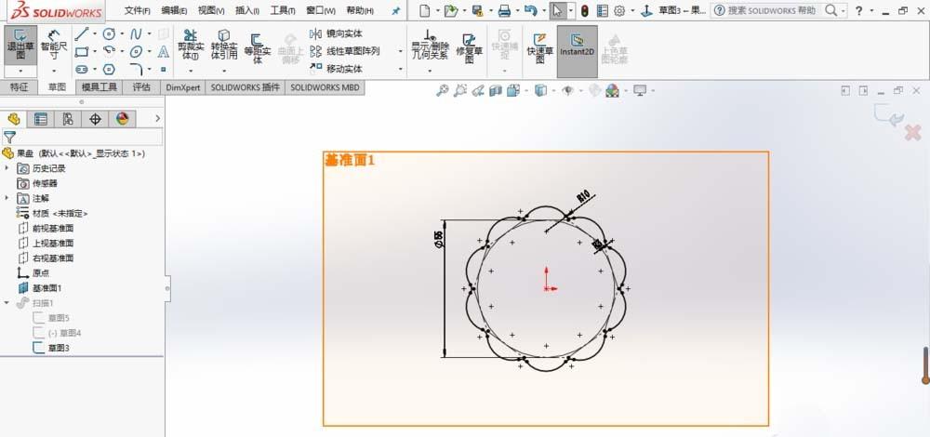The height and width of the screenshot is (437, 930).
Task: Click Move Entities (移动实体)
Action: 337,70
